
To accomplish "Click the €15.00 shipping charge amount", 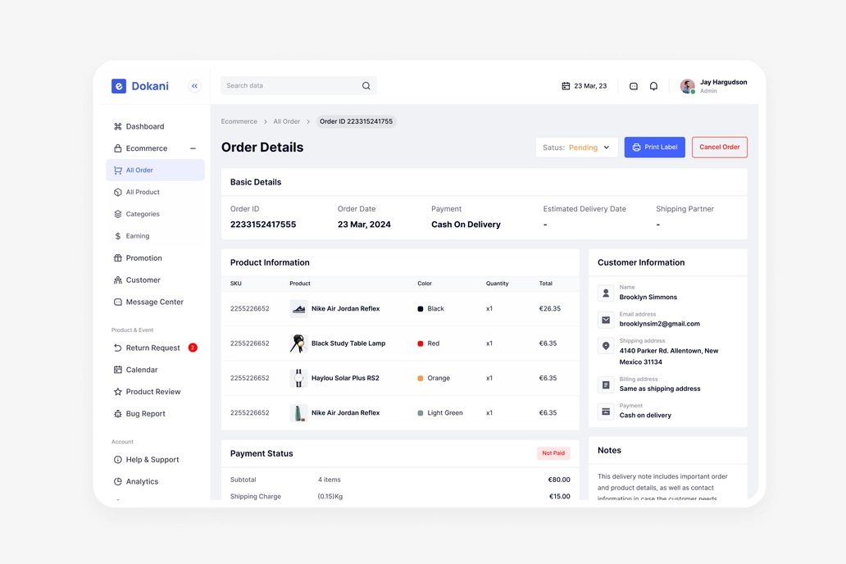I will click(560, 497).
